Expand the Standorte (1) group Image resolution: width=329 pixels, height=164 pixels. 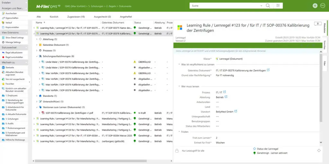click(37, 96)
